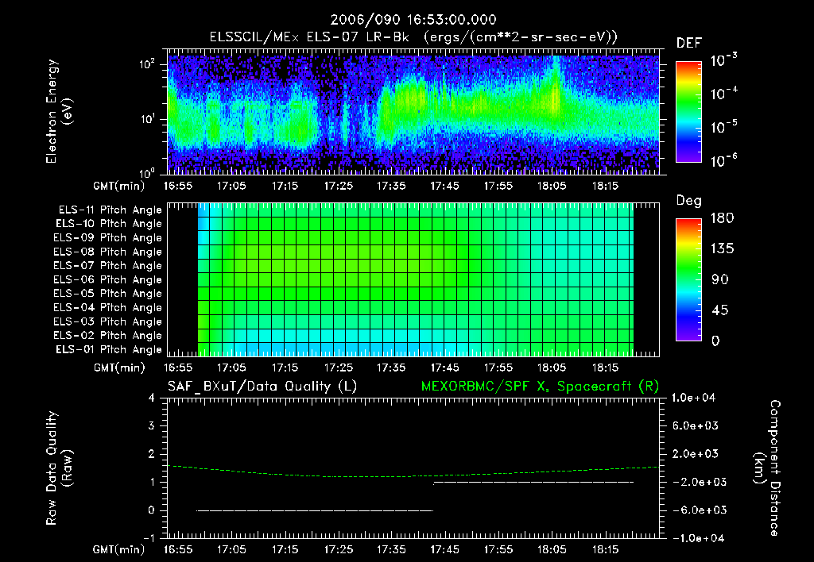Click the 2.0e+03 Component Distance tick
This screenshot has width=814, height=562.
[x=696, y=453]
